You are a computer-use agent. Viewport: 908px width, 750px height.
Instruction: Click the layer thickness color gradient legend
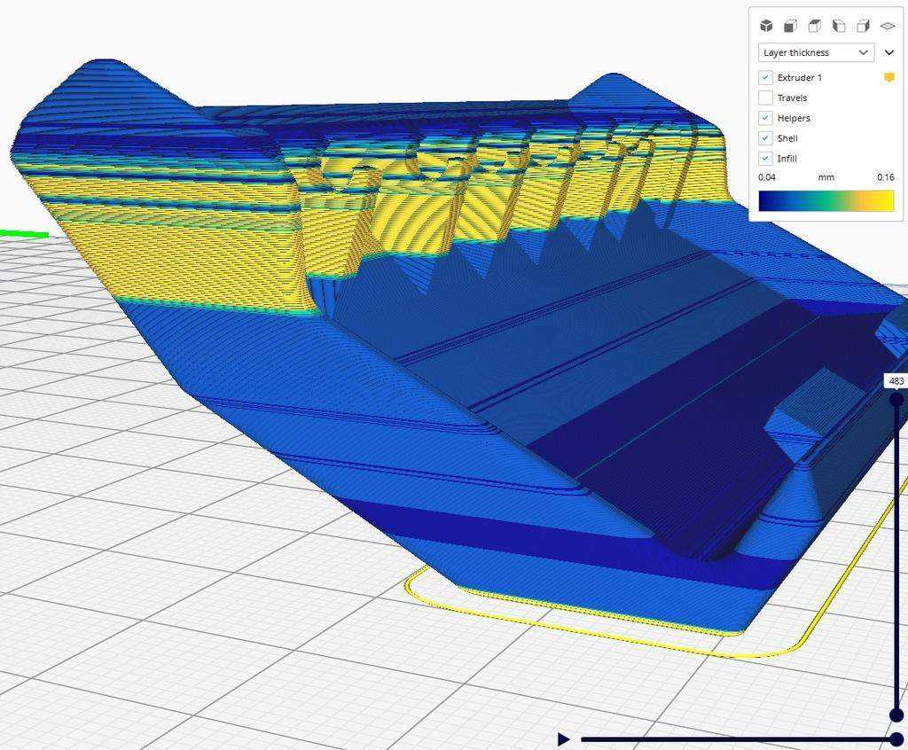click(x=826, y=201)
